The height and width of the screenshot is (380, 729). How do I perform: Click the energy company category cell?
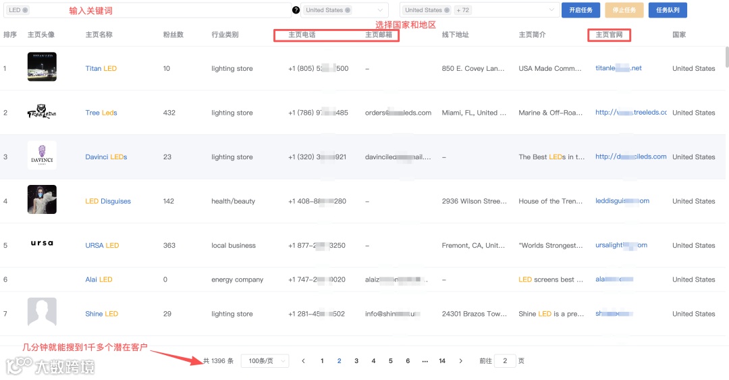(237, 279)
